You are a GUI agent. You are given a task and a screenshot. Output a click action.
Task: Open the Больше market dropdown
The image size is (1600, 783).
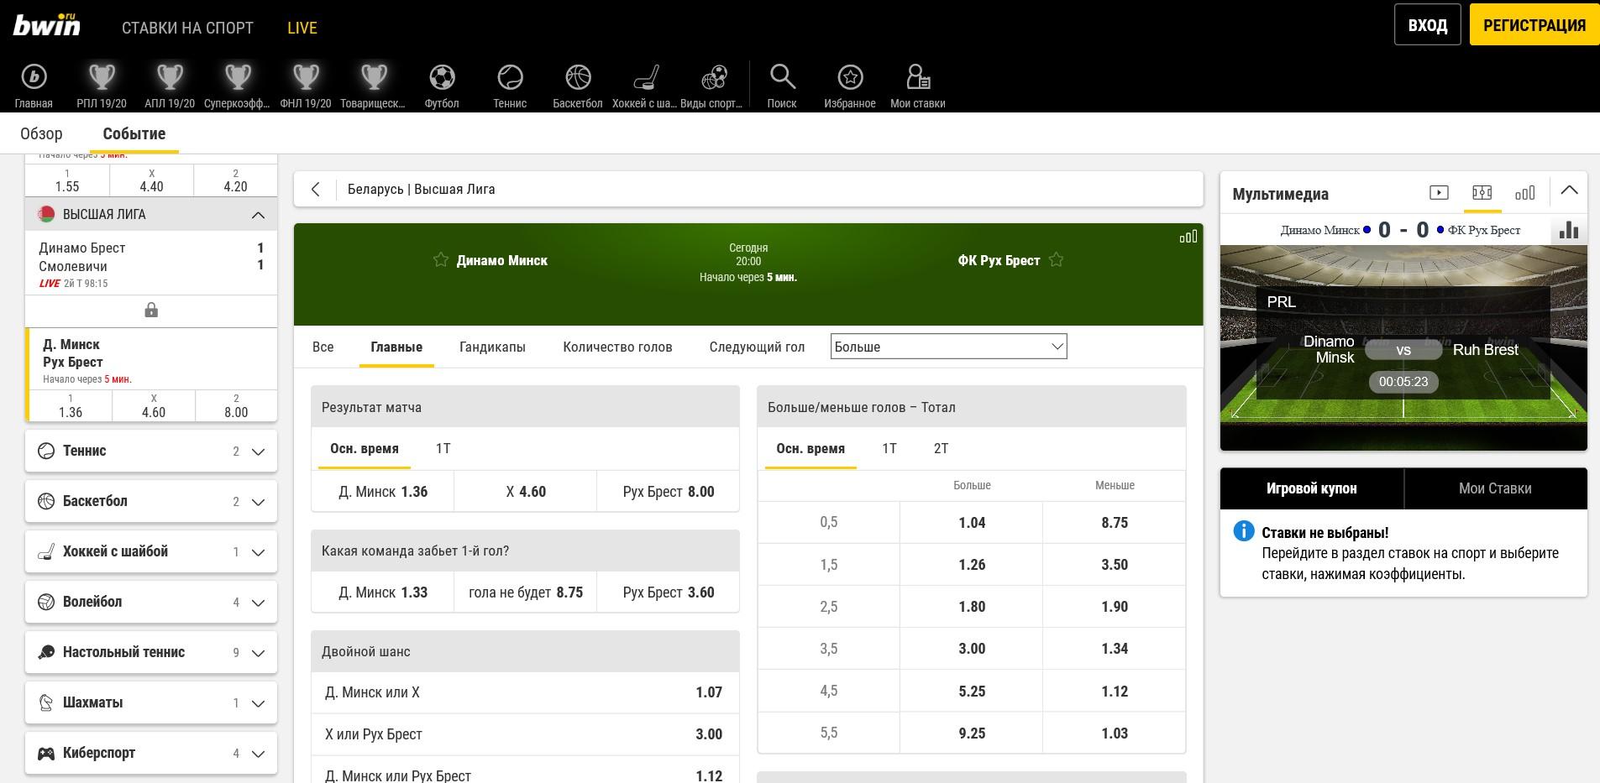point(948,347)
